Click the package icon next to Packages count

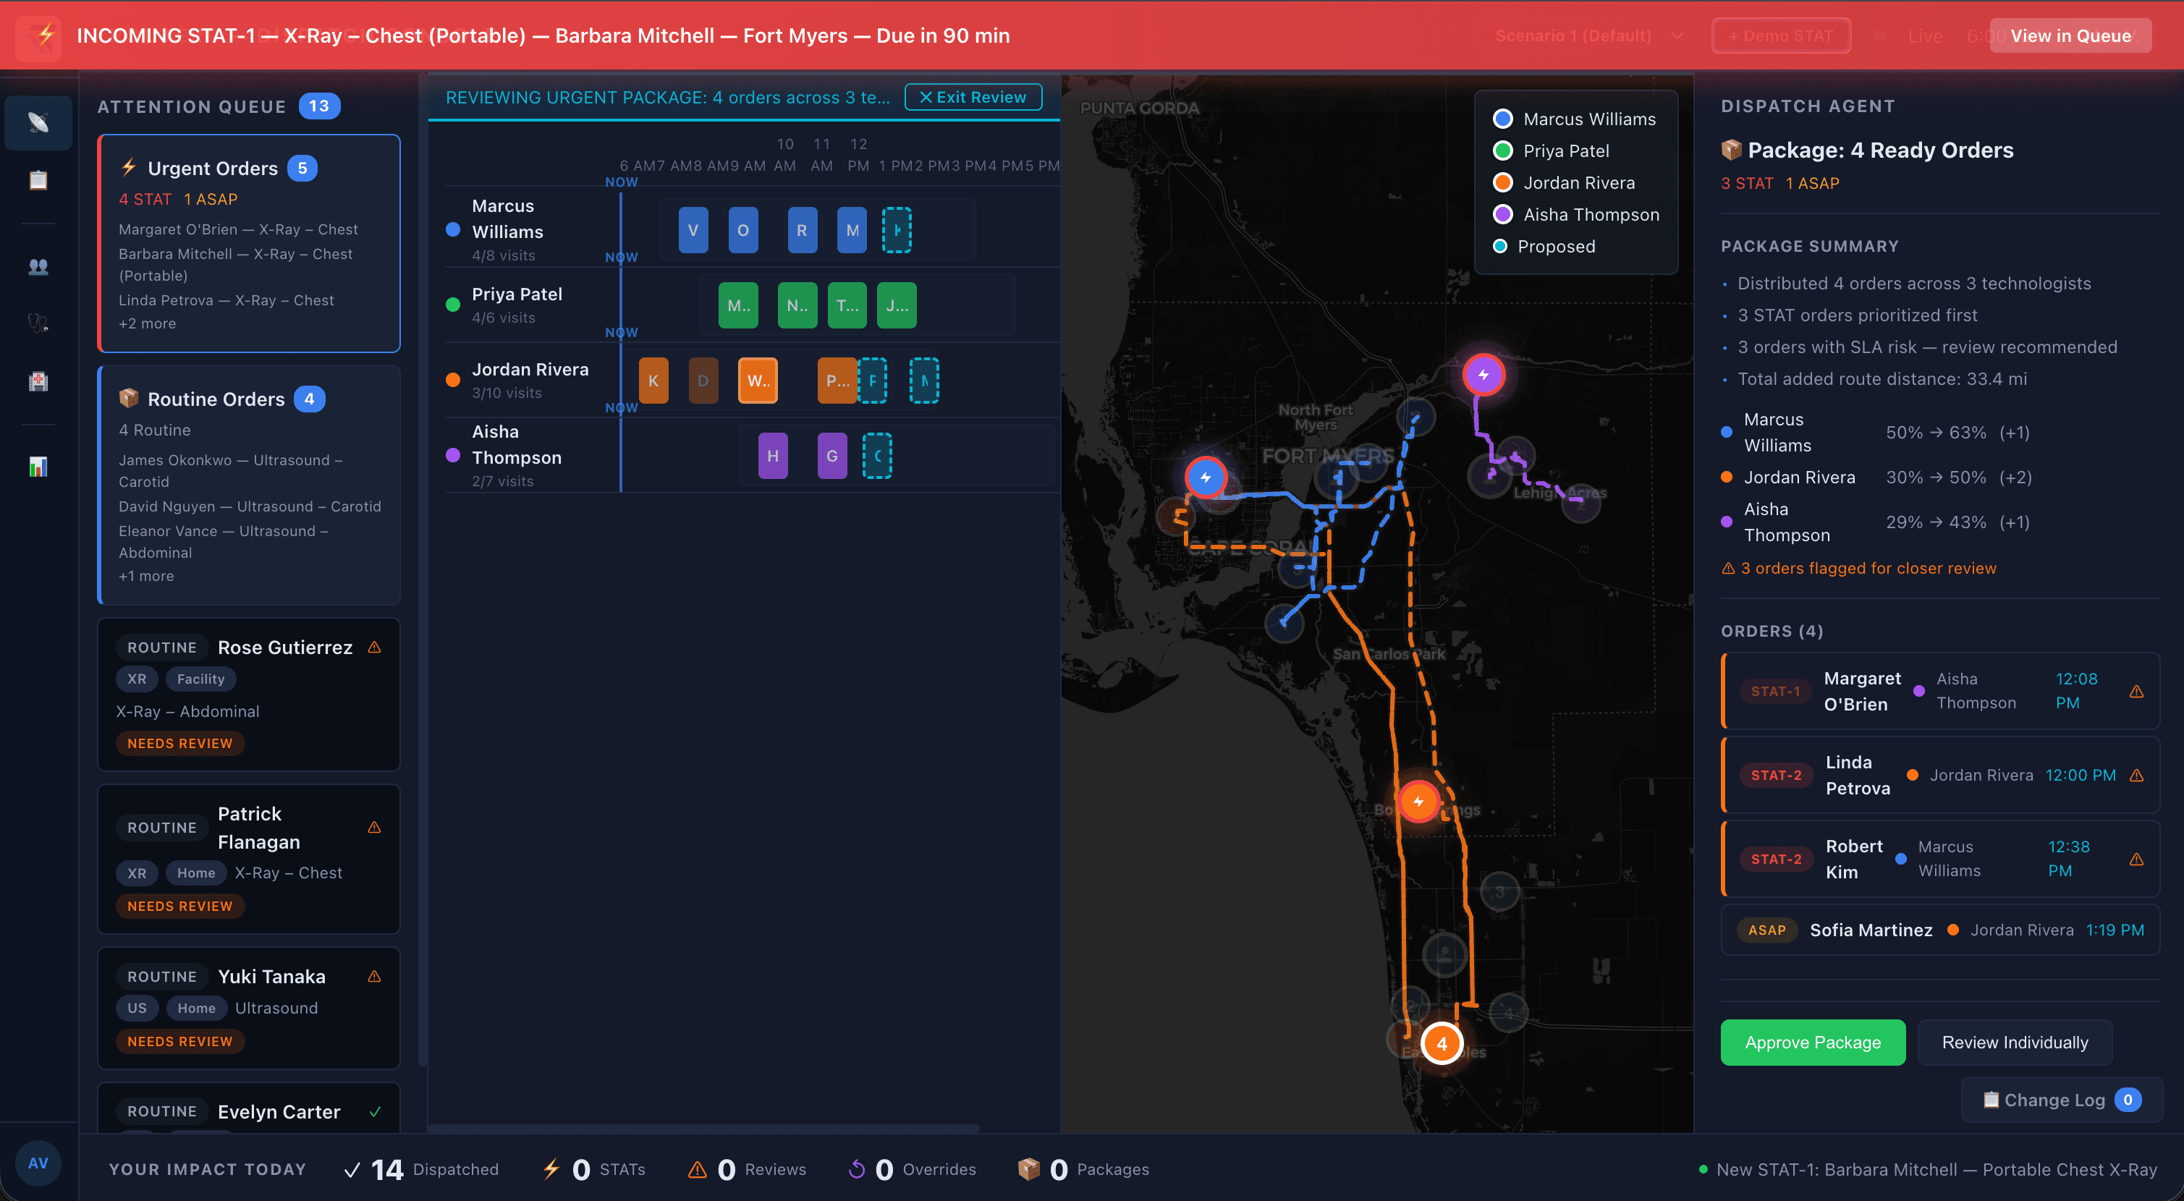(x=1030, y=1168)
